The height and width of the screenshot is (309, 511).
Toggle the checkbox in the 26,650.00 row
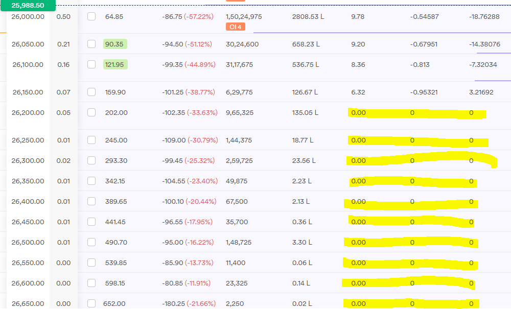[91, 303]
